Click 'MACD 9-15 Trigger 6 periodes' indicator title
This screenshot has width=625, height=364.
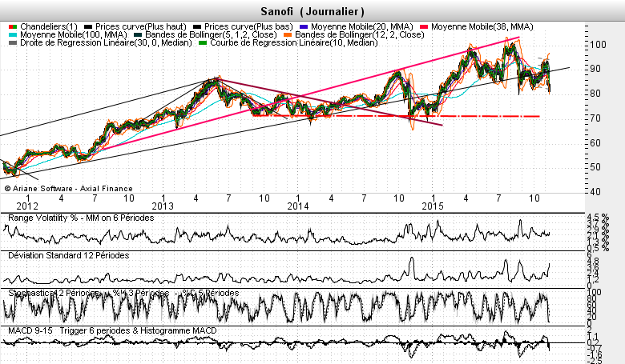[x=112, y=330]
